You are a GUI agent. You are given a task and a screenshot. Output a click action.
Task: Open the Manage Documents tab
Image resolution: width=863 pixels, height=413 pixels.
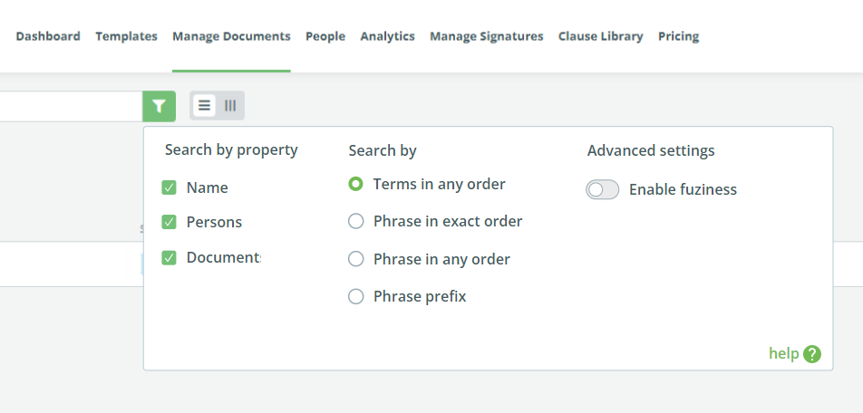(x=231, y=36)
